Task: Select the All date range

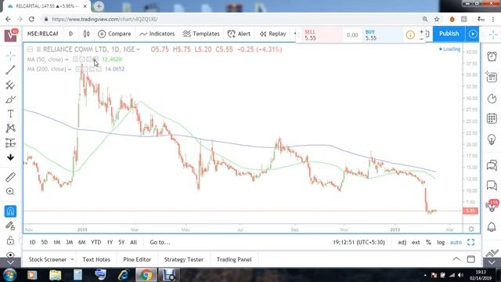Action: tap(134, 242)
